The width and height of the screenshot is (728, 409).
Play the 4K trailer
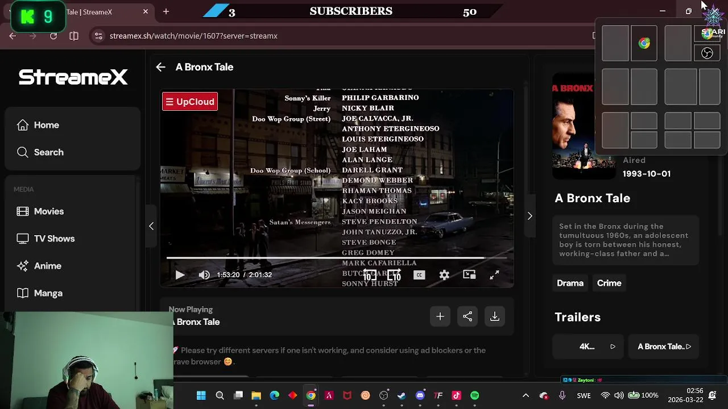click(588, 347)
